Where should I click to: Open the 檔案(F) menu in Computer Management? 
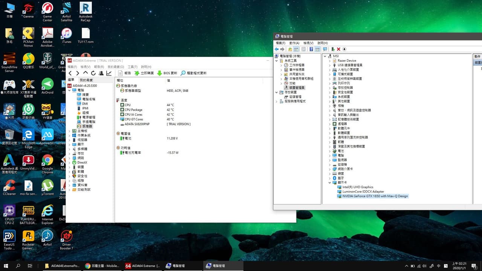tap(281, 43)
